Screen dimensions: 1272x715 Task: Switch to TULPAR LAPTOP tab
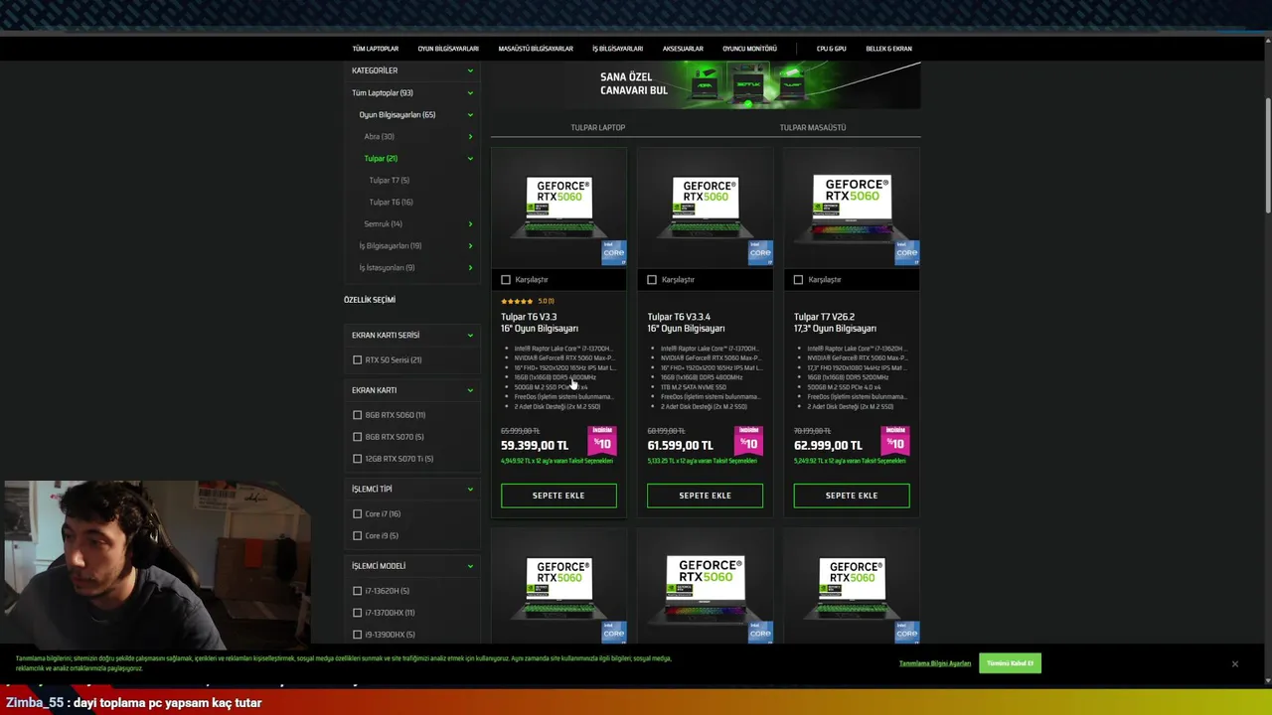(x=597, y=127)
